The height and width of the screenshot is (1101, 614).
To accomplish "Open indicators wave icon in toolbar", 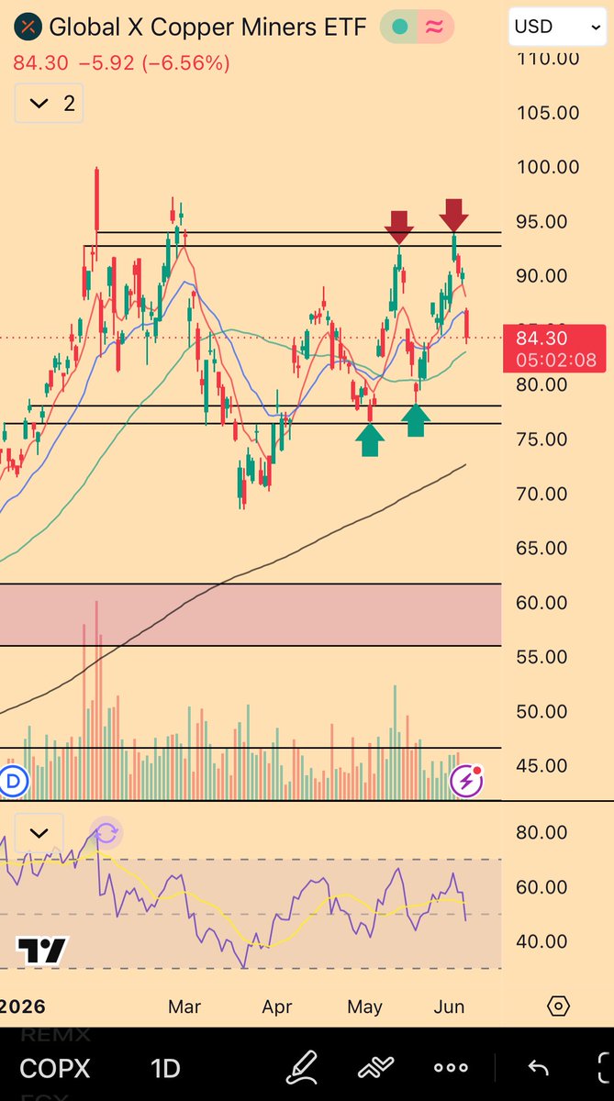I will (376, 1069).
